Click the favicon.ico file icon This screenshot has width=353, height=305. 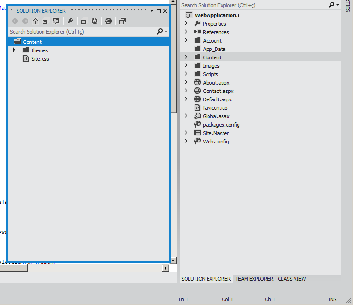[x=197, y=107]
